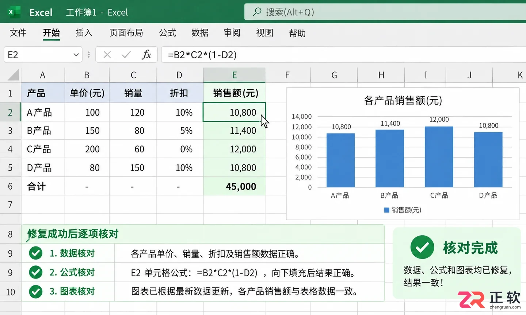Viewport: 526px width, 315px height.
Task: Click the formula bar confirm checkmark icon
Action: pos(126,55)
